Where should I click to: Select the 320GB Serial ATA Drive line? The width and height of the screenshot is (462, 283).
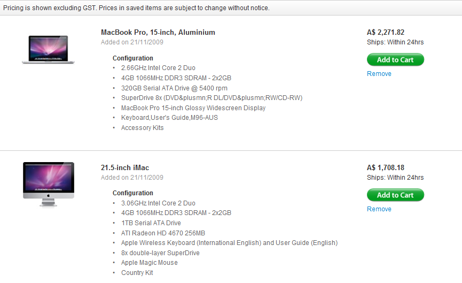pyautogui.click(x=174, y=88)
